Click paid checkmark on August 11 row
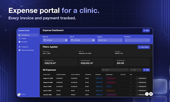The height and width of the screenshot is (102, 170). point(131,78)
